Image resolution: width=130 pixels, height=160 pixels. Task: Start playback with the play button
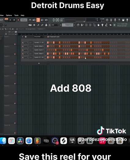tap(10, 20)
